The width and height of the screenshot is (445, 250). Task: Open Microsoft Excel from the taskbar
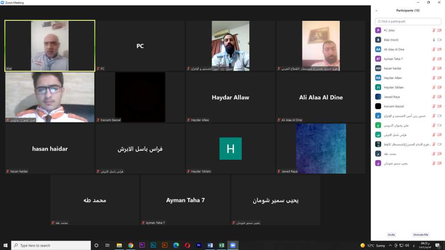pos(221,245)
